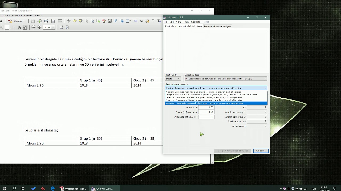Screen dimensions: 341x191
Task: Open the Görünüm menu in Acrobat
Action: tap(17, 16)
